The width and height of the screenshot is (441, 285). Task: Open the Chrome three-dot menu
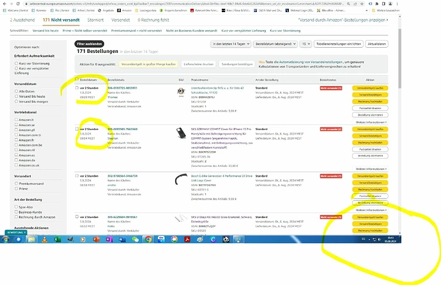(x=397, y=4)
